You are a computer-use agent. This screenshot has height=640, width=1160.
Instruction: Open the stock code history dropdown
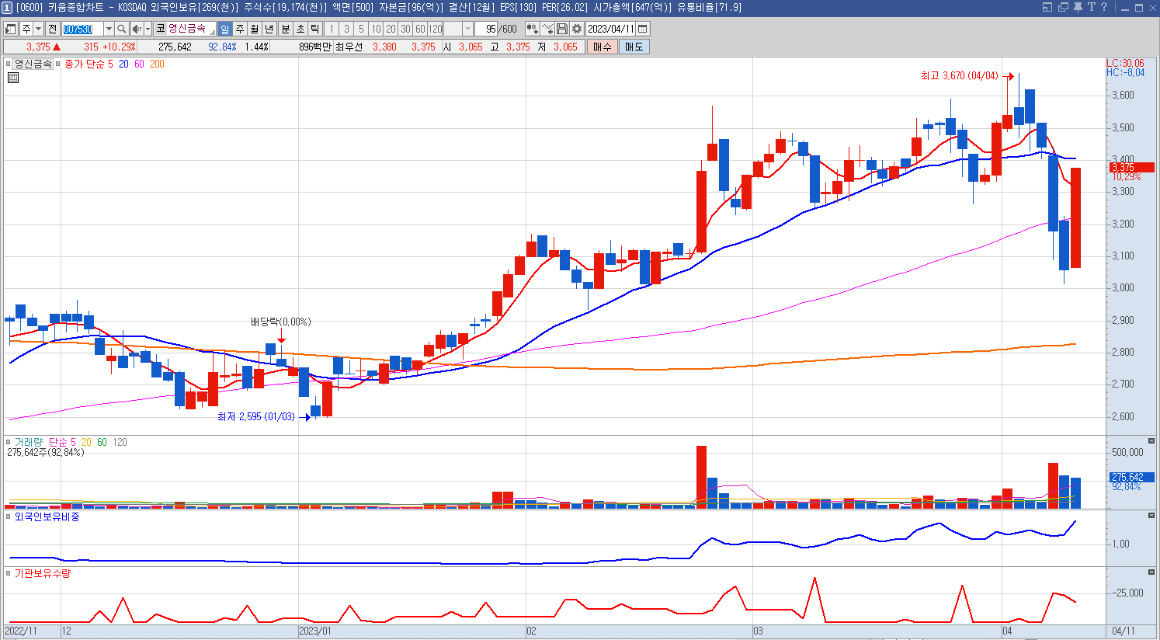109,29
